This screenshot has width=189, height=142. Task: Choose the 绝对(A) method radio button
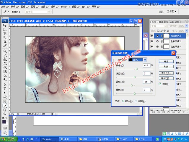pyautogui.click(x=136, y=101)
